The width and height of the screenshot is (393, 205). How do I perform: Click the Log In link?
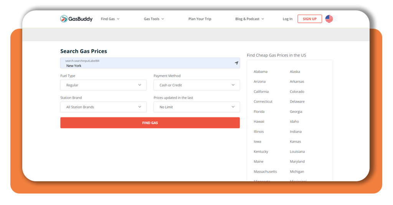coord(287,19)
